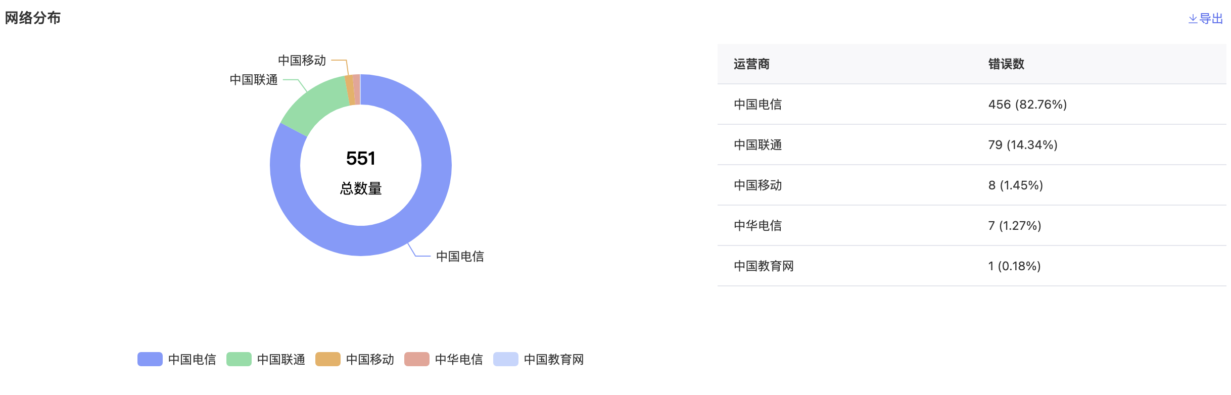1231x395 pixels.
Task: Hide 中国联通 series via legend label
Action: click(281, 359)
